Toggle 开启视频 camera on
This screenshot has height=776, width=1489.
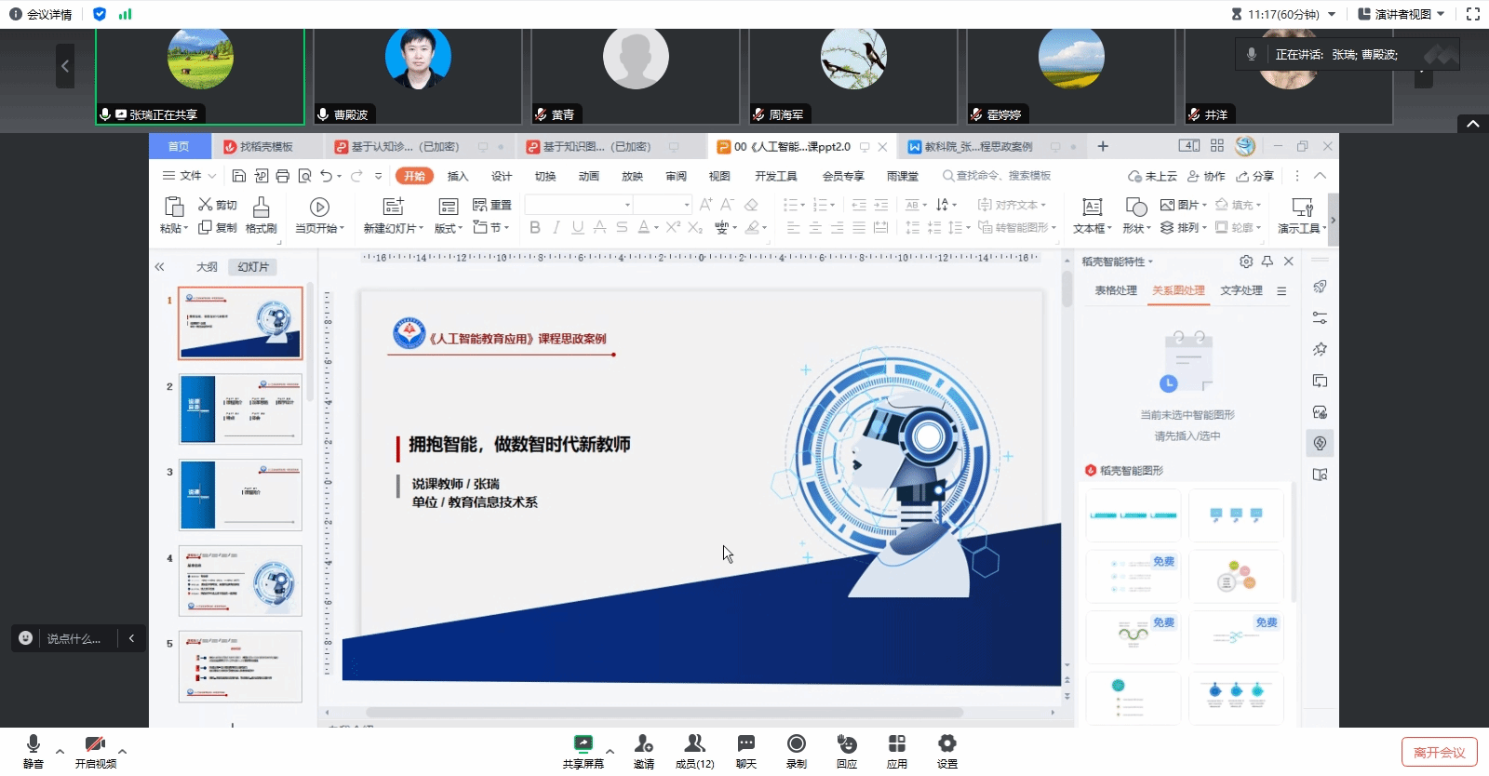pos(95,744)
